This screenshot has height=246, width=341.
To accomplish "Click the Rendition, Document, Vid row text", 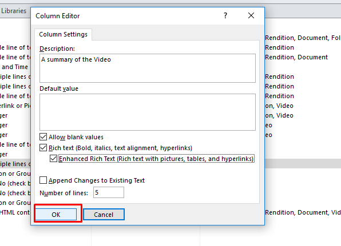I will click(303, 212).
